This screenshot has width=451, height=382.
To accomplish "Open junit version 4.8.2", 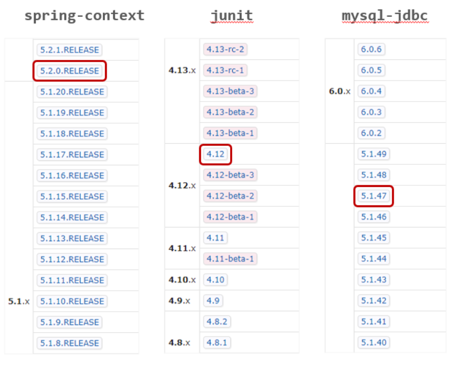I will click(x=217, y=321).
